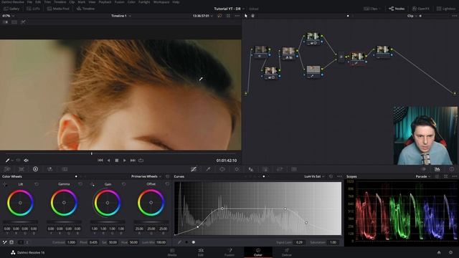Viewport: 459px width, 258px height.
Task: Click the Contrast value field
Action: [71, 242]
